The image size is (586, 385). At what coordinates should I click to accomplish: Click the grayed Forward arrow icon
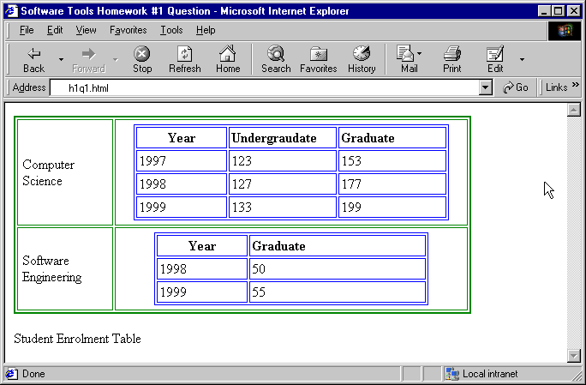[88, 54]
